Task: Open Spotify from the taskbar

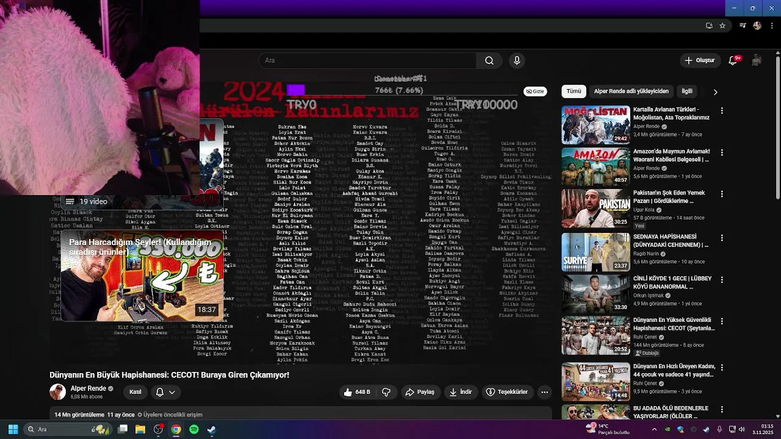Action: (x=194, y=429)
